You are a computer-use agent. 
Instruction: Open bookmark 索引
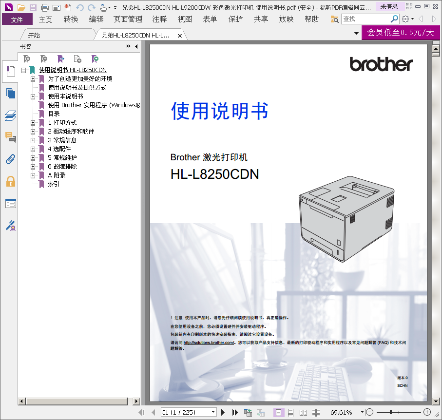pos(54,184)
